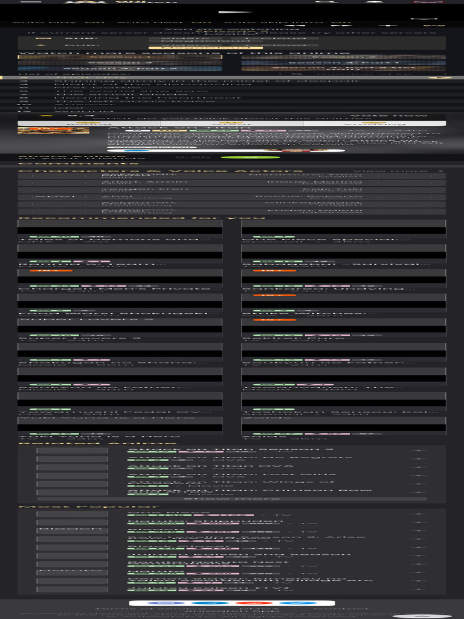
Task: Add 'Attack on Titan: No Regrets' to list
Action: [418, 459]
